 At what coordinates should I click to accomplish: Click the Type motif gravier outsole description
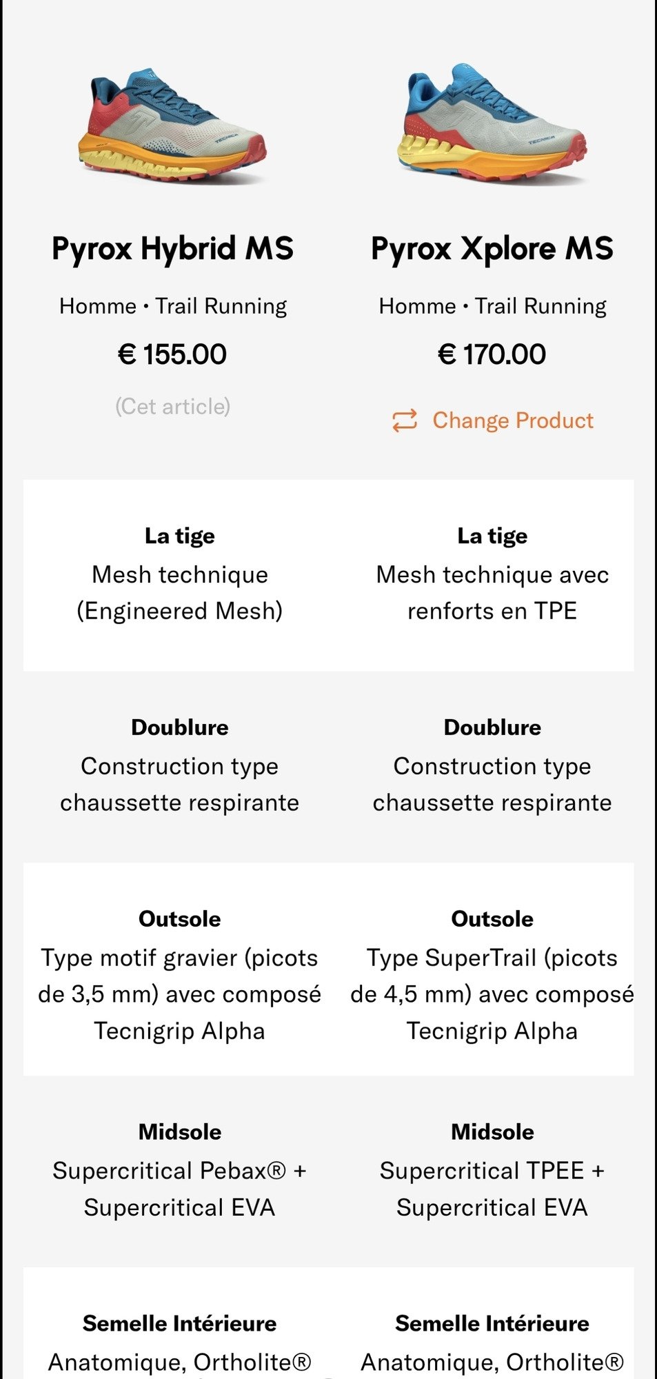(x=179, y=994)
